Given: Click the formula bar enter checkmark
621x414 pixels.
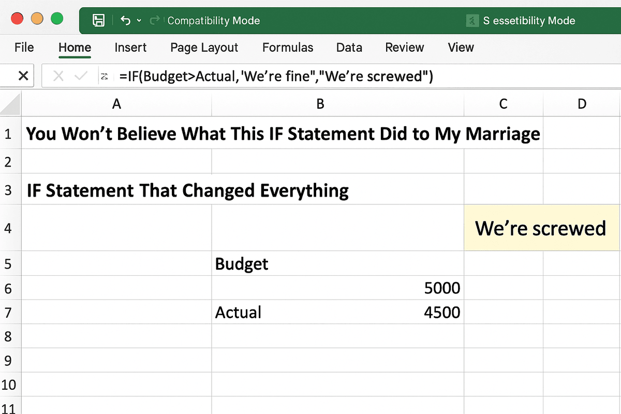Looking at the screenshot, I should (81, 77).
